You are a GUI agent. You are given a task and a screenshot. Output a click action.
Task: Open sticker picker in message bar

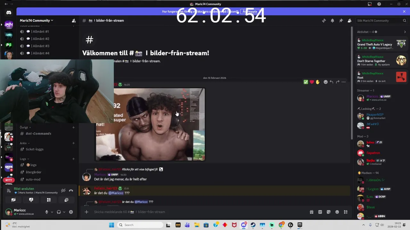329,212
